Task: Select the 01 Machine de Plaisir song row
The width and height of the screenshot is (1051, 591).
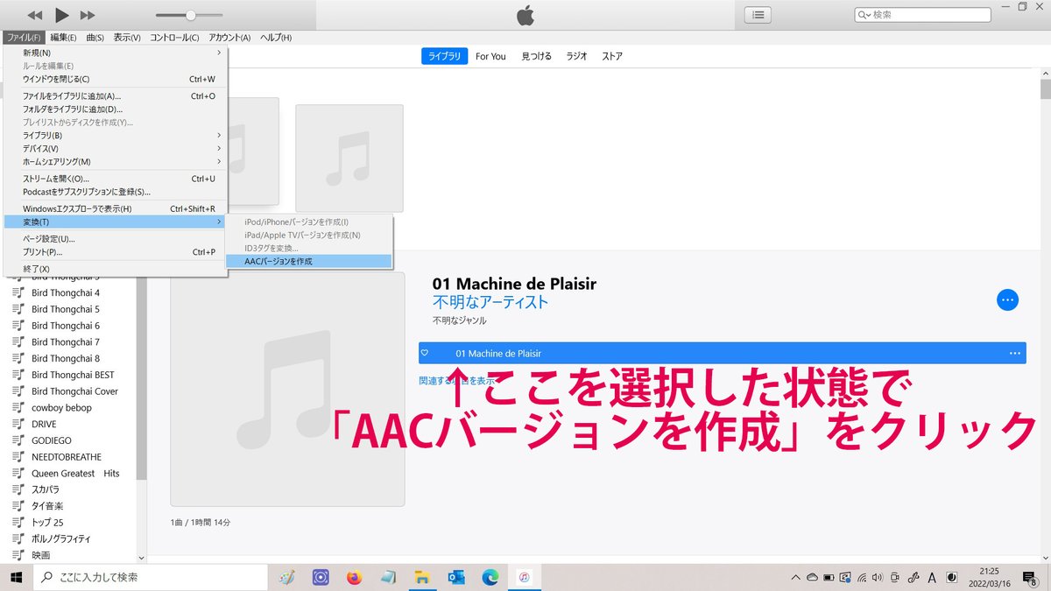Action: [723, 353]
